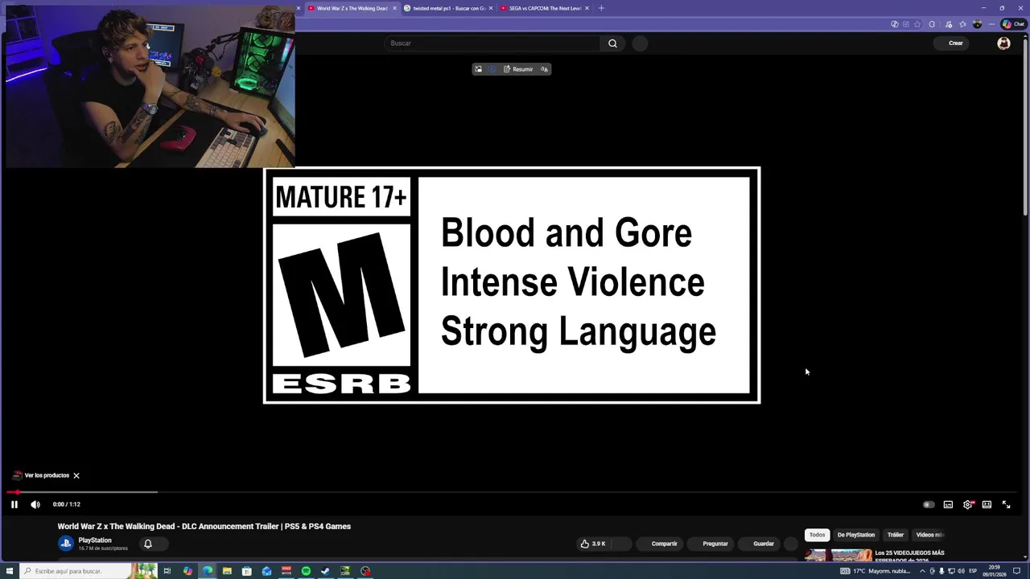Open Microsoft Edge from the taskbar
1030x579 pixels.
(x=208, y=571)
